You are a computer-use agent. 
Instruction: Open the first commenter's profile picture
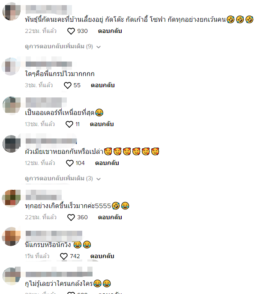point(11,11)
